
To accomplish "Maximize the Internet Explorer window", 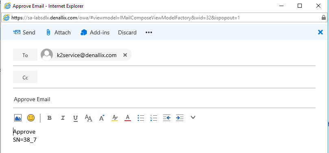I will point(300,6).
